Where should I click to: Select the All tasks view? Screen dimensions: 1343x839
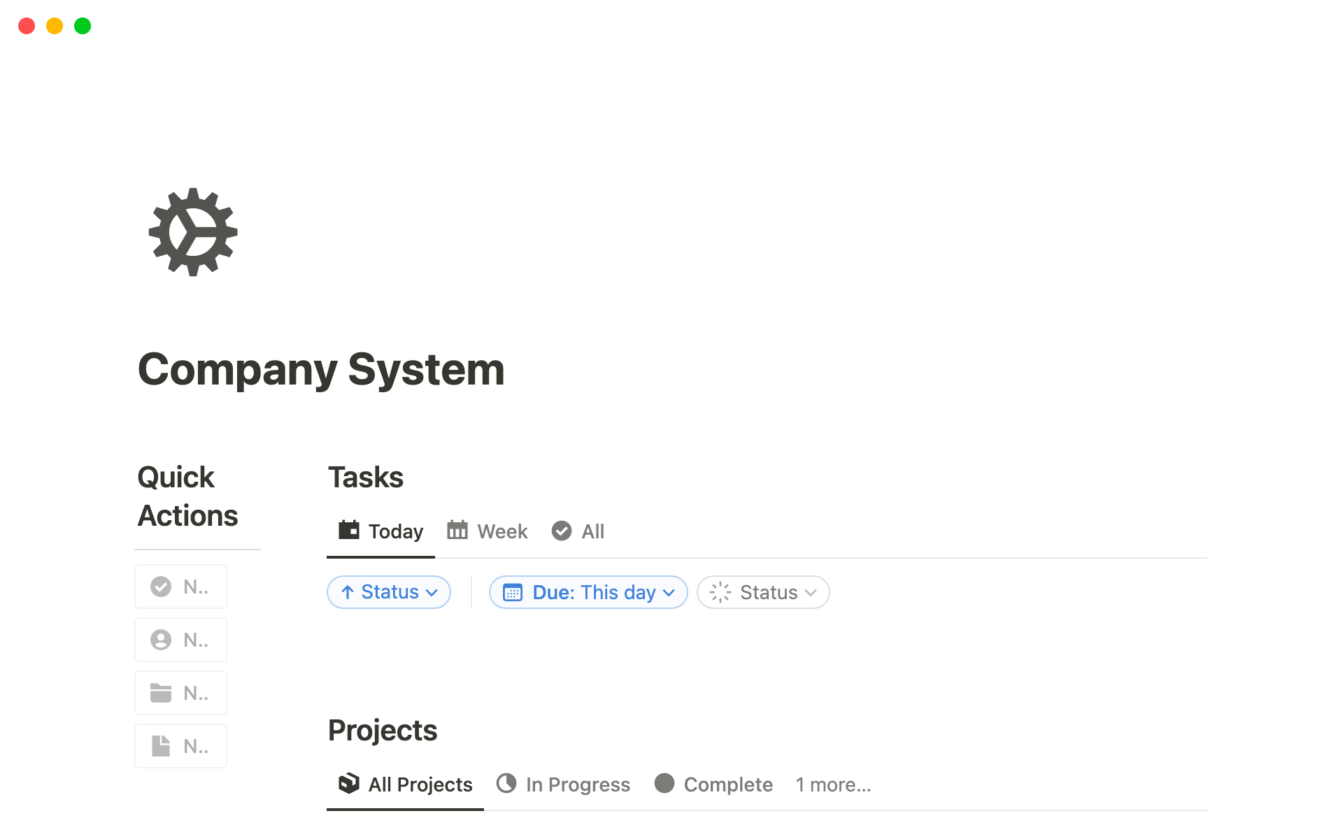(x=591, y=531)
